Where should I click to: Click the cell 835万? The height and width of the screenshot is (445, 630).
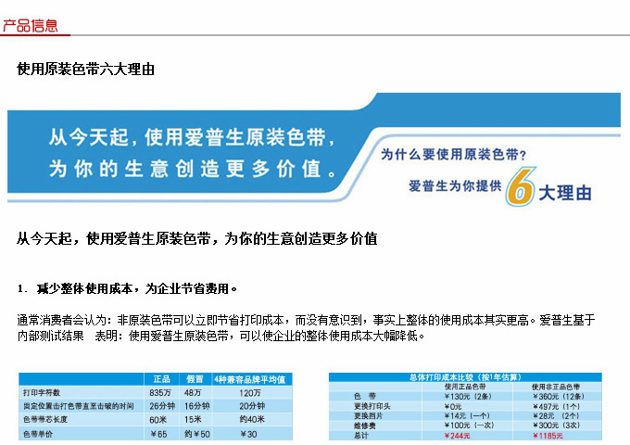(160, 392)
